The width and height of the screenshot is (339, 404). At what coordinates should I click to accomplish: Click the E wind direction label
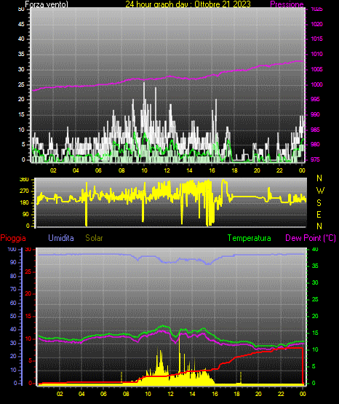click(x=319, y=214)
